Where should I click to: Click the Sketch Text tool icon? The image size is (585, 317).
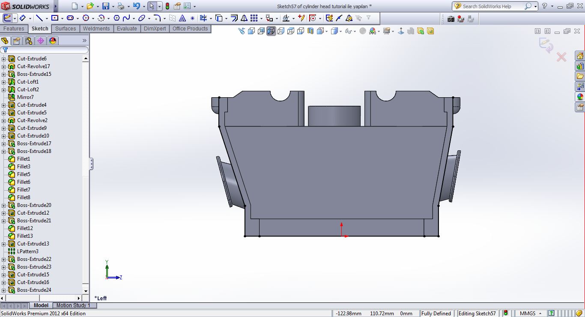pos(182,18)
